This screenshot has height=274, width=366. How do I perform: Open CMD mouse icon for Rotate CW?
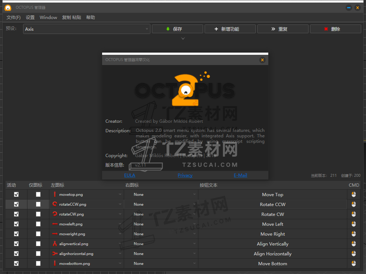click(x=354, y=214)
